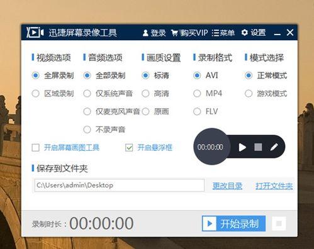Select 仅系统声音 audio option
Screen dimensions: 314x249
pos(108,94)
